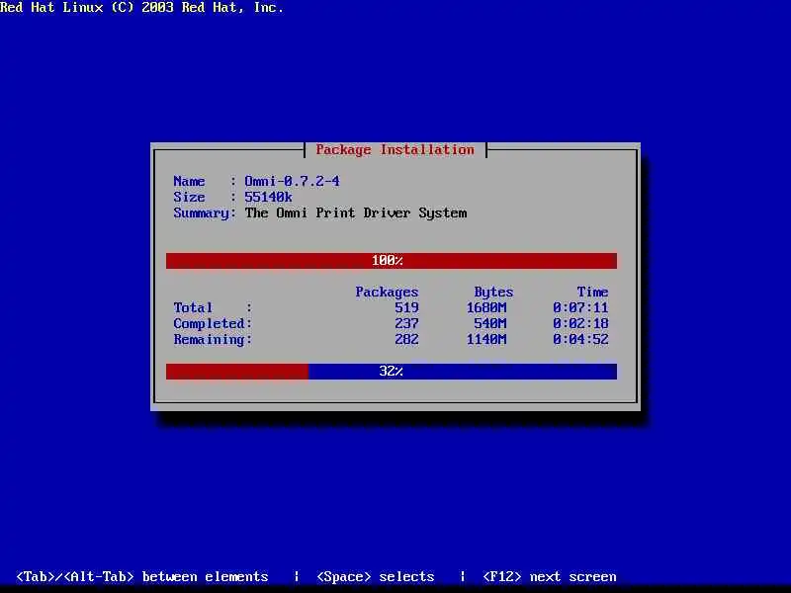Click the Time column header
Screen dimensions: 791x593
592,292
